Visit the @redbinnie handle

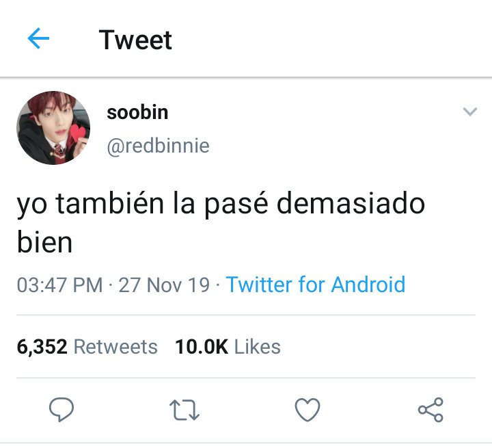(x=158, y=146)
